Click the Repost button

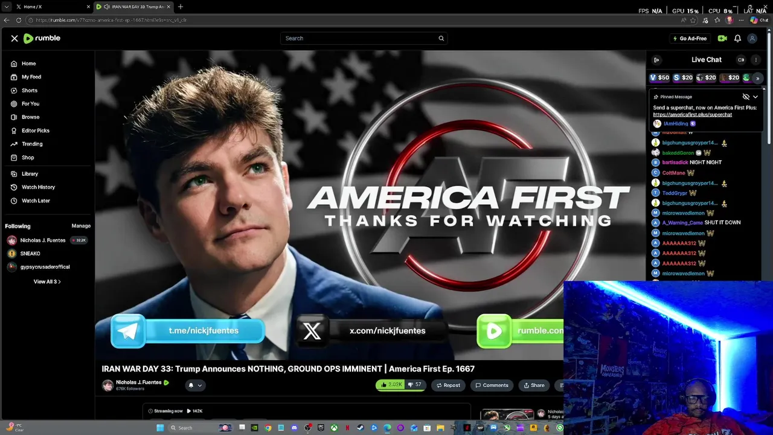448,385
